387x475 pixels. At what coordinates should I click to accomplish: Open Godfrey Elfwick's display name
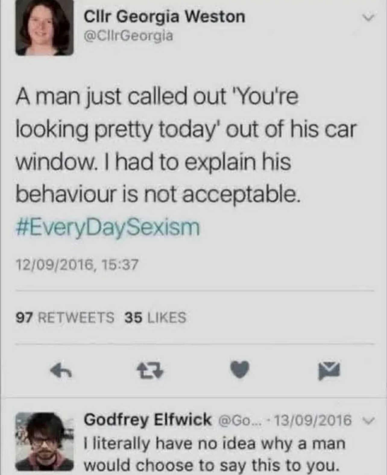(148, 420)
